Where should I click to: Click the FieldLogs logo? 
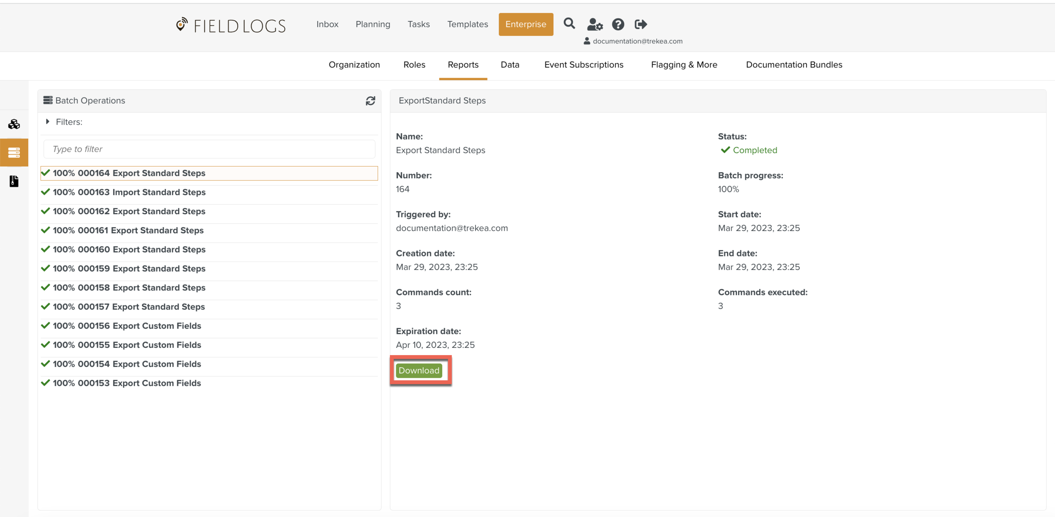[x=231, y=25]
